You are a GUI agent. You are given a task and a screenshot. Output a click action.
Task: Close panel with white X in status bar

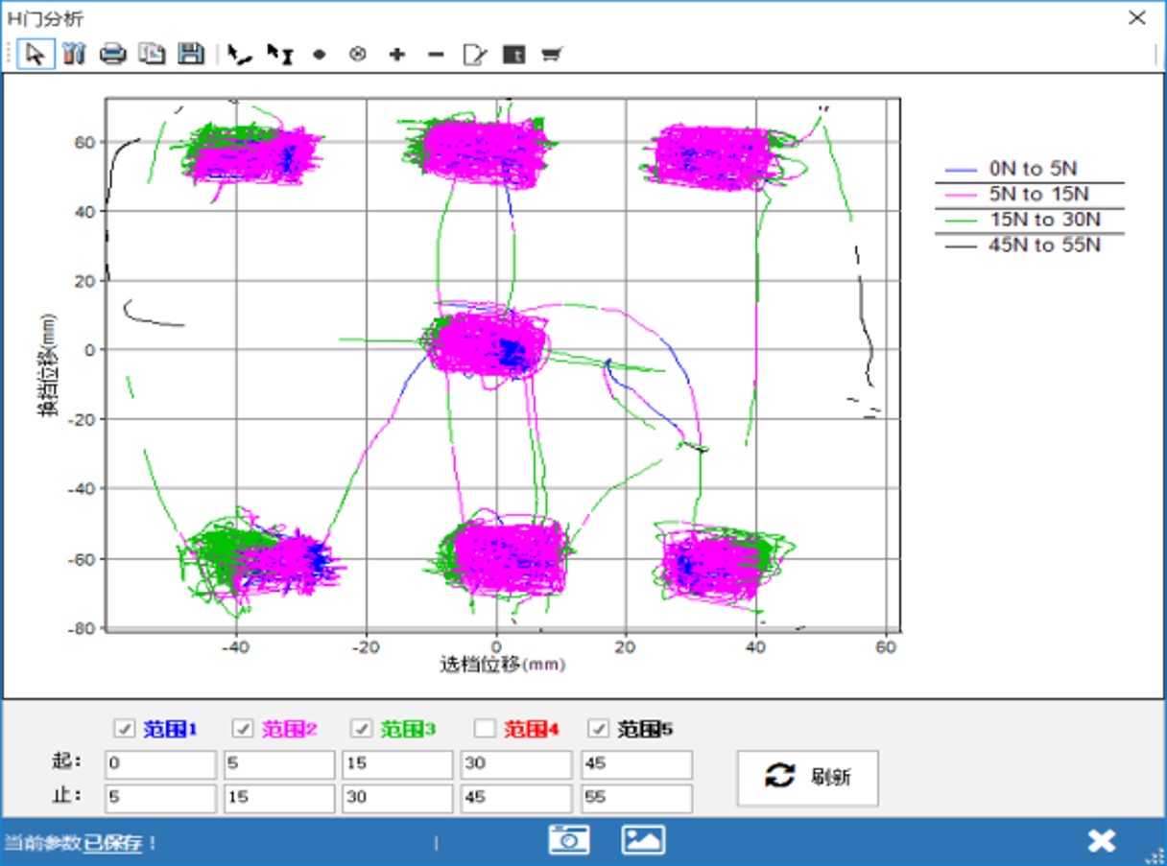click(1102, 840)
